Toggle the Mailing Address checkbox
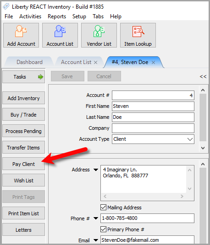This screenshot has width=210, height=245. click(104, 208)
